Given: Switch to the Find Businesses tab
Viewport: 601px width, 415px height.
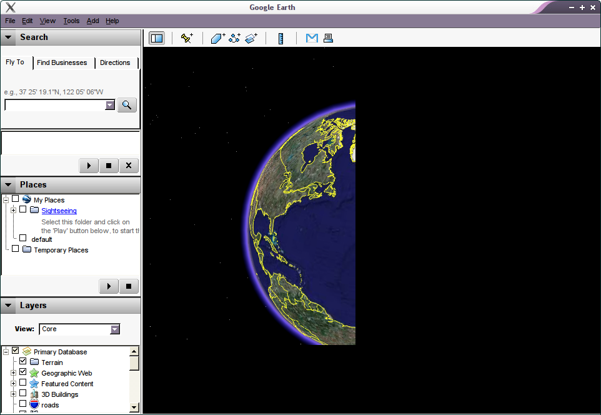Looking at the screenshot, I should [62, 62].
